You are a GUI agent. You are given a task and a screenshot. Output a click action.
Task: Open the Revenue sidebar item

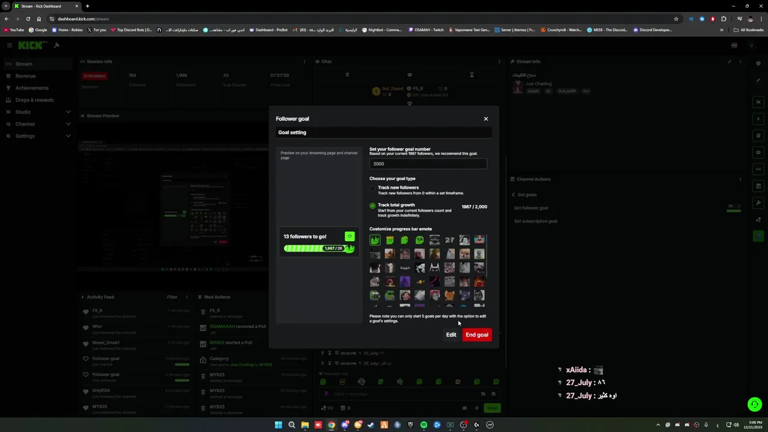(38, 76)
